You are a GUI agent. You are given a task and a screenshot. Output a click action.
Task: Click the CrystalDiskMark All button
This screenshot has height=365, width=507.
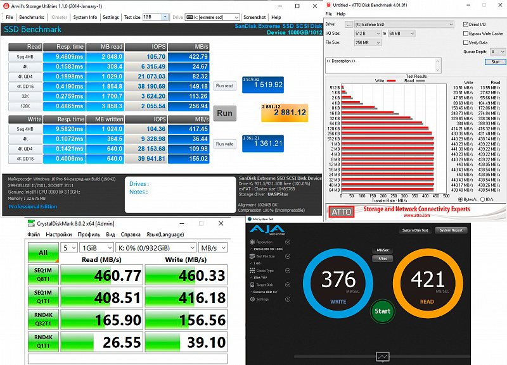click(x=43, y=252)
